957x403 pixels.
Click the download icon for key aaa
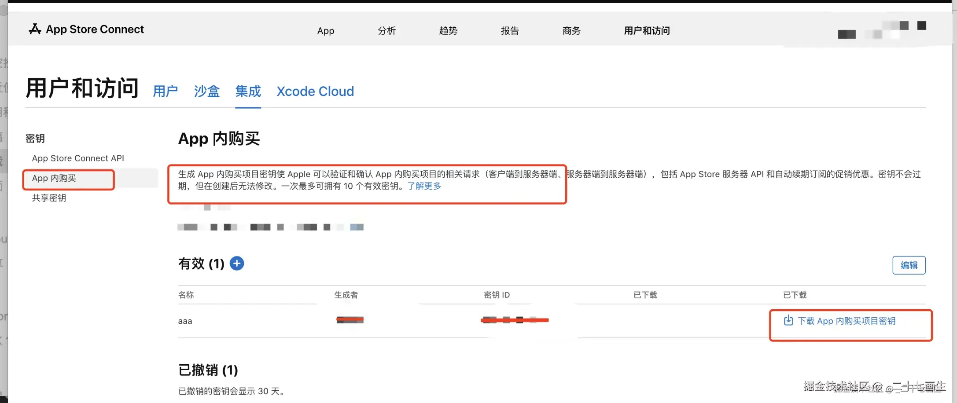click(x=788, y=320)
